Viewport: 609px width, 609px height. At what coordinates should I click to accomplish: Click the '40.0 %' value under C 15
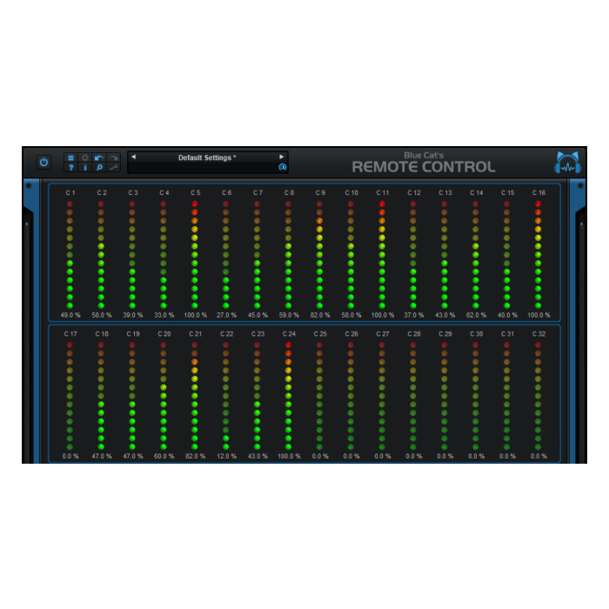click(x=507, y=315)
